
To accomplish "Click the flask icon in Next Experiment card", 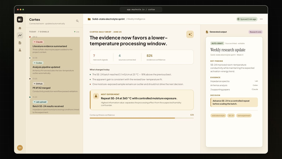I will point(96,96).
